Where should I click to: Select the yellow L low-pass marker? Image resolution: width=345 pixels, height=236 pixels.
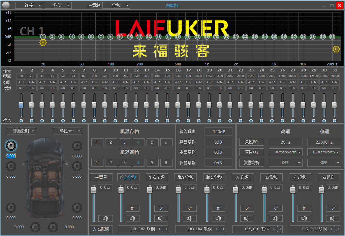pyautogui.click(x=336, y=49)
